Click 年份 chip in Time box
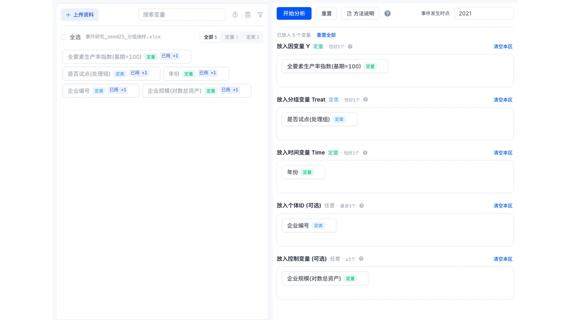The height and width of the screenshot is (320, 570). pyautogui.click(x=304, y=172)
